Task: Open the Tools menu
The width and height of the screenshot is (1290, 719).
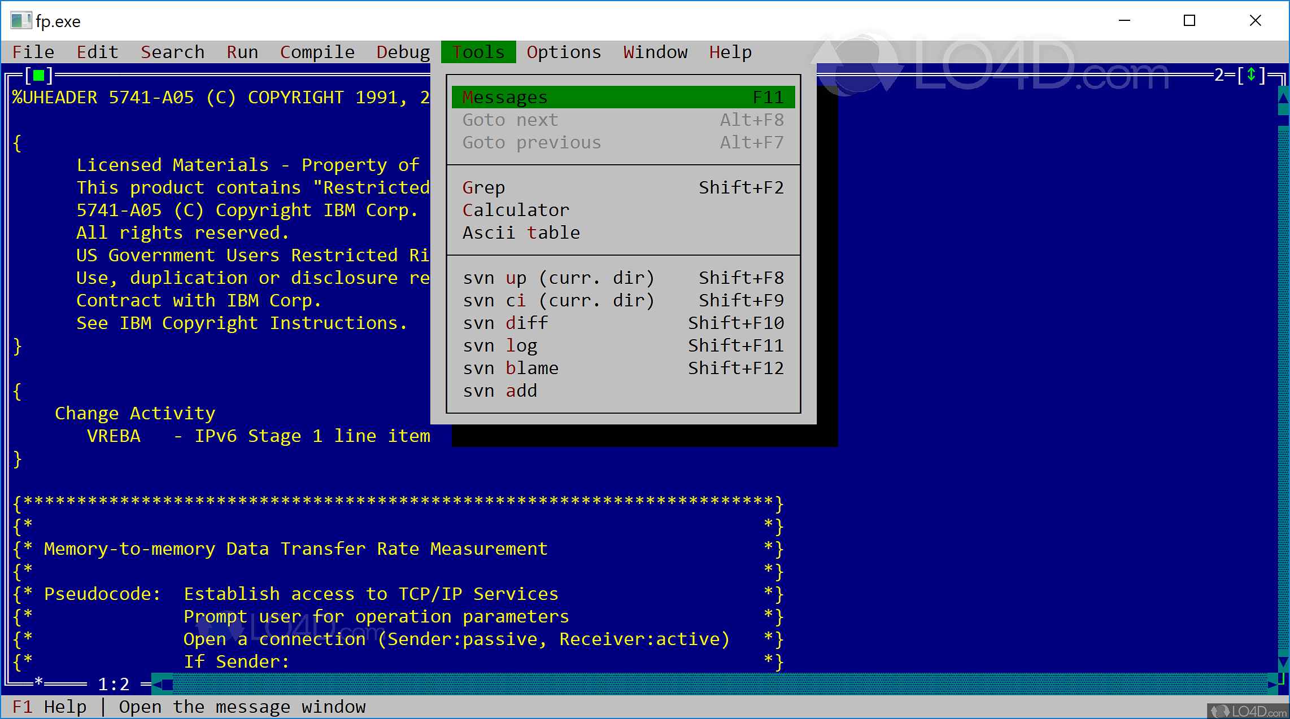Action: point(478,51)
